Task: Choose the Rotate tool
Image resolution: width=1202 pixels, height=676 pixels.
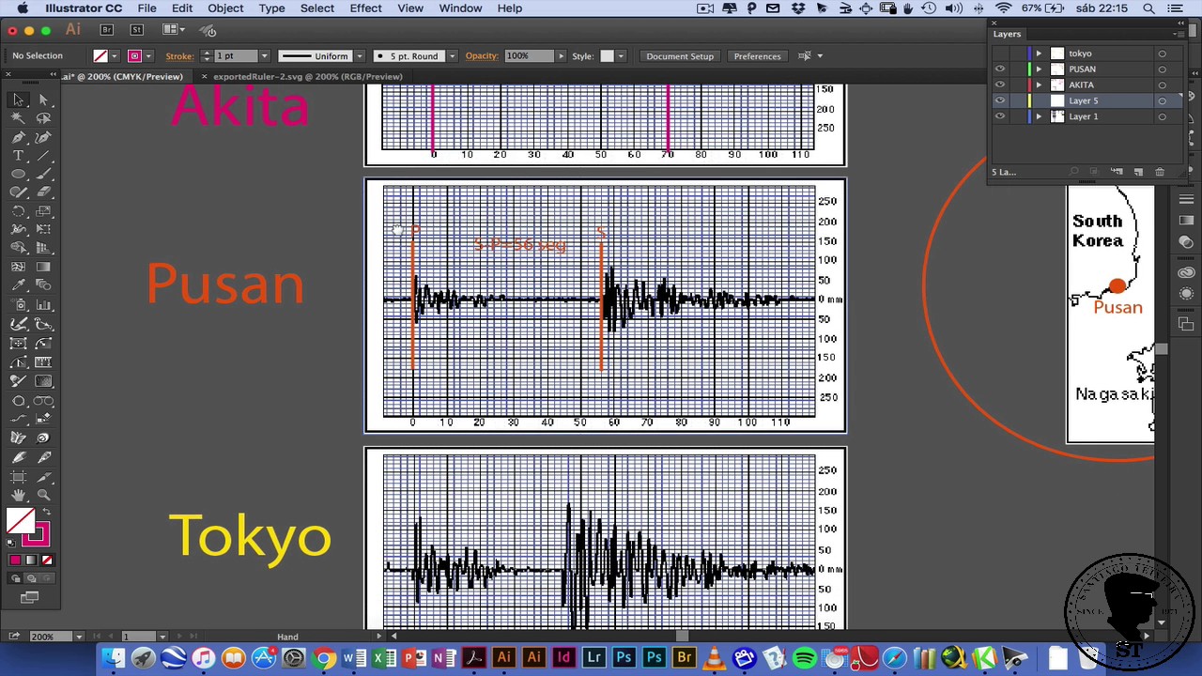Action: pyautogui.click(x=18, y=211)
